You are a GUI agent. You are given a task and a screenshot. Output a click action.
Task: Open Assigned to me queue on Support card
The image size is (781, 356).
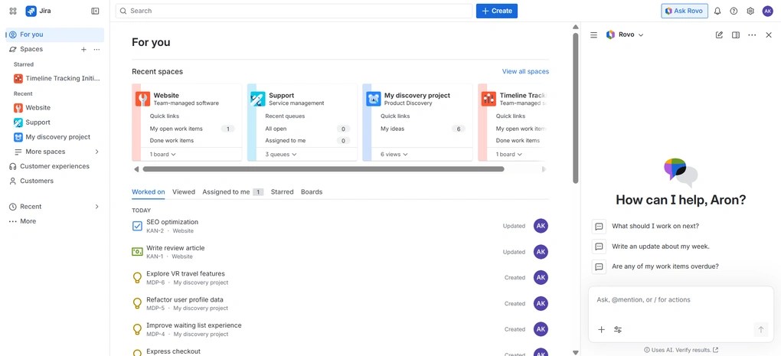point(307,141)
